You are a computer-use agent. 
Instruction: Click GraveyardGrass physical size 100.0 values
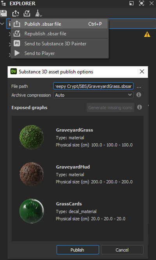click(x=112, y=145)
